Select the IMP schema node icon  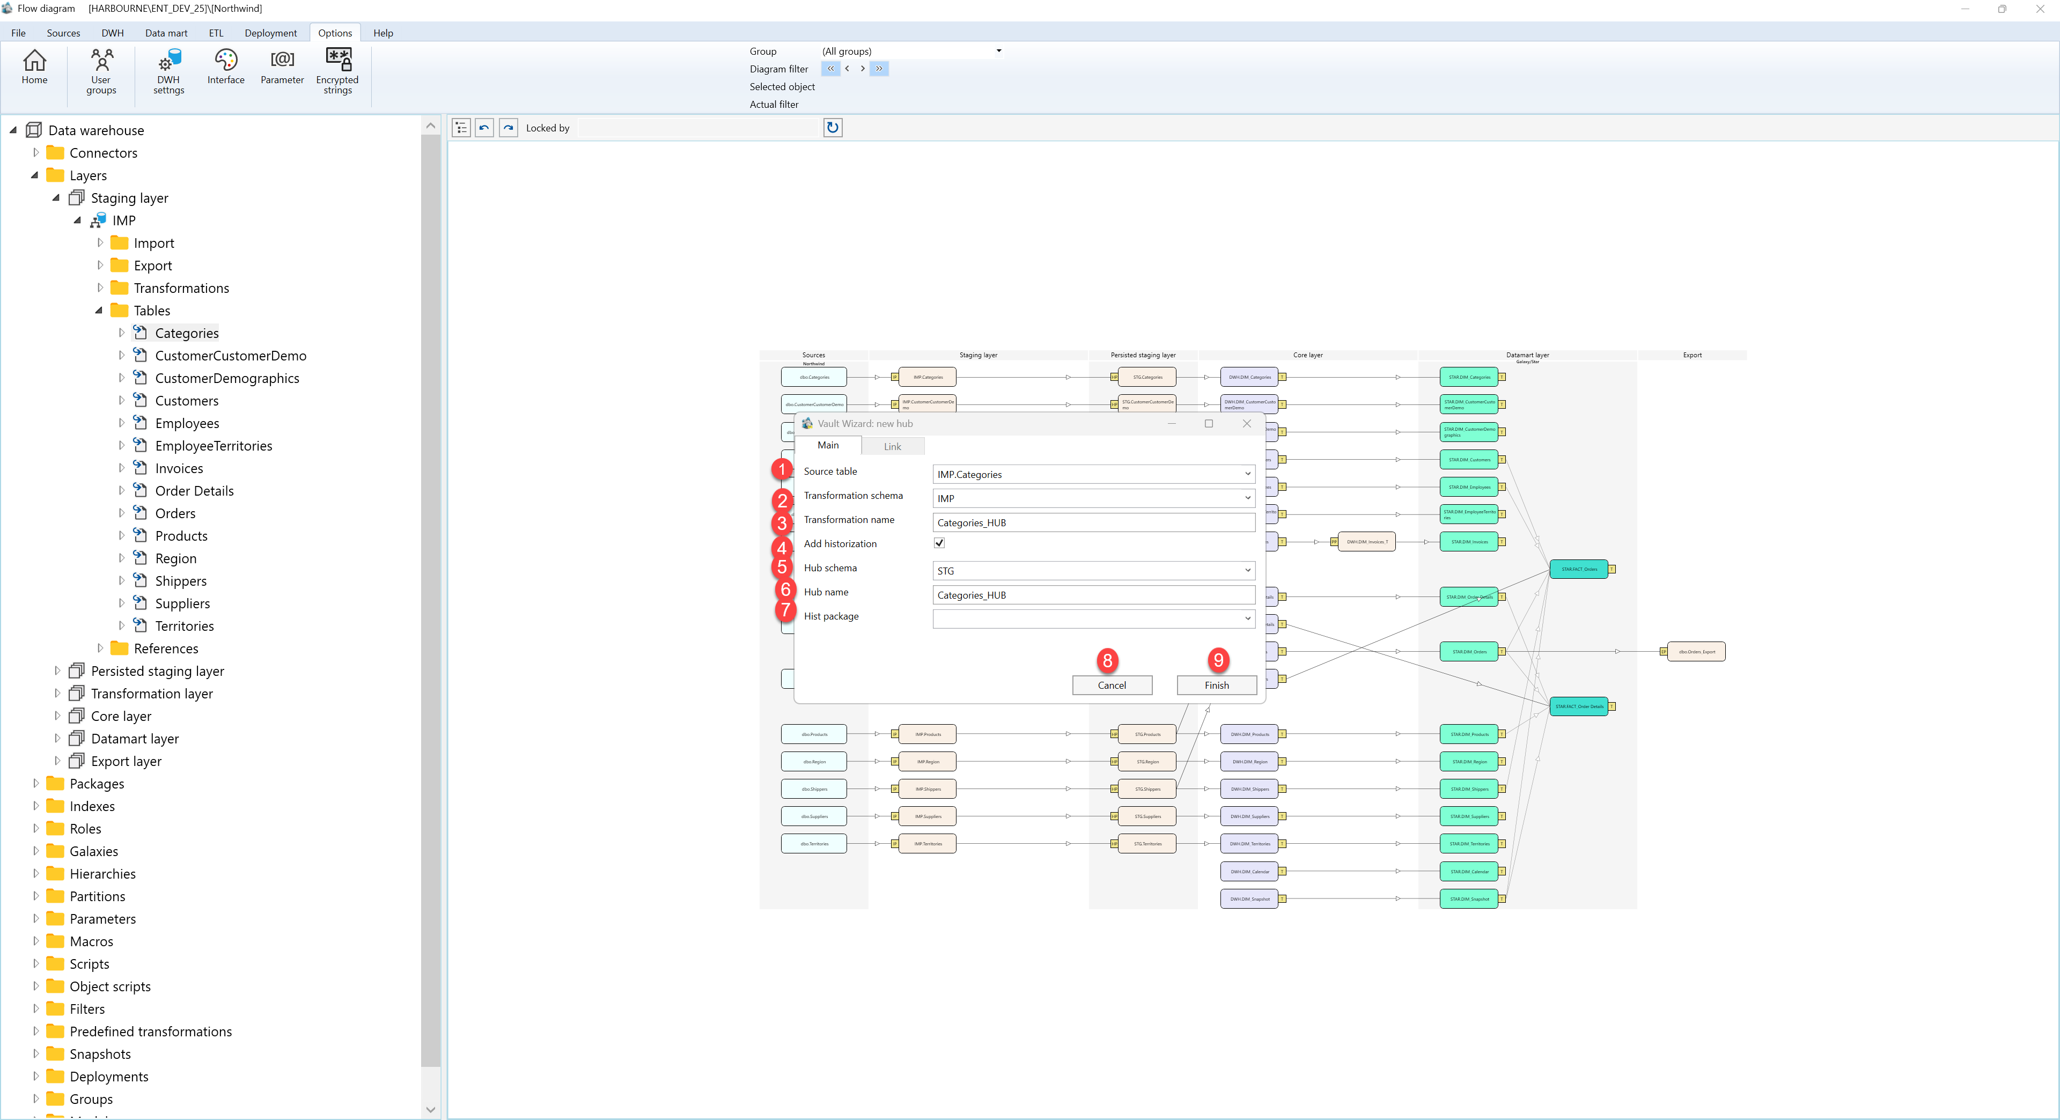coord(98,220)
